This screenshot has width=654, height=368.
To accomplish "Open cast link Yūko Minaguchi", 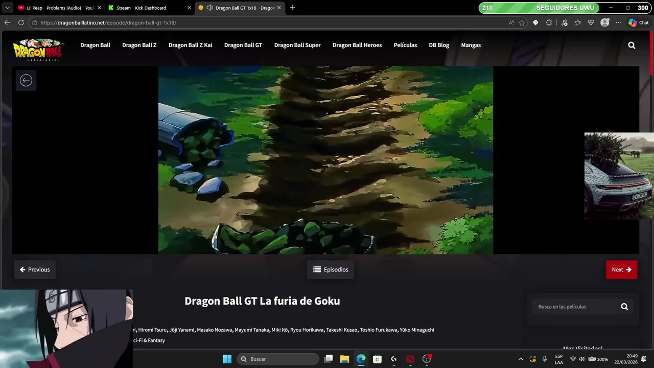I will (x=417, y=330).
